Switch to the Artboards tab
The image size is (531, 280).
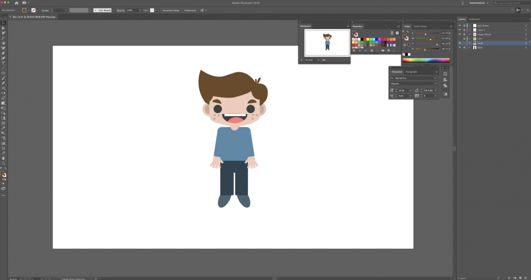(x=474, y=19)
